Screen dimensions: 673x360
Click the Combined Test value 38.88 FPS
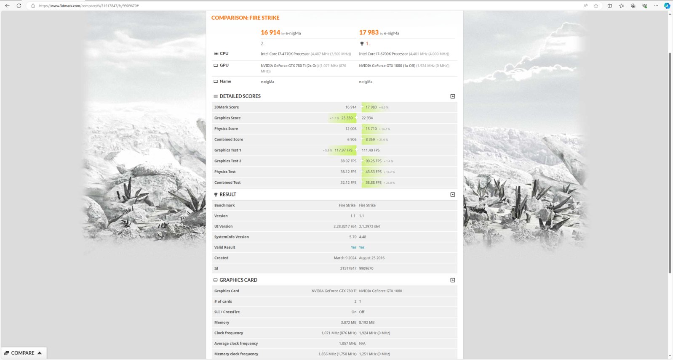pyautogui.click(x=374, y=183)
